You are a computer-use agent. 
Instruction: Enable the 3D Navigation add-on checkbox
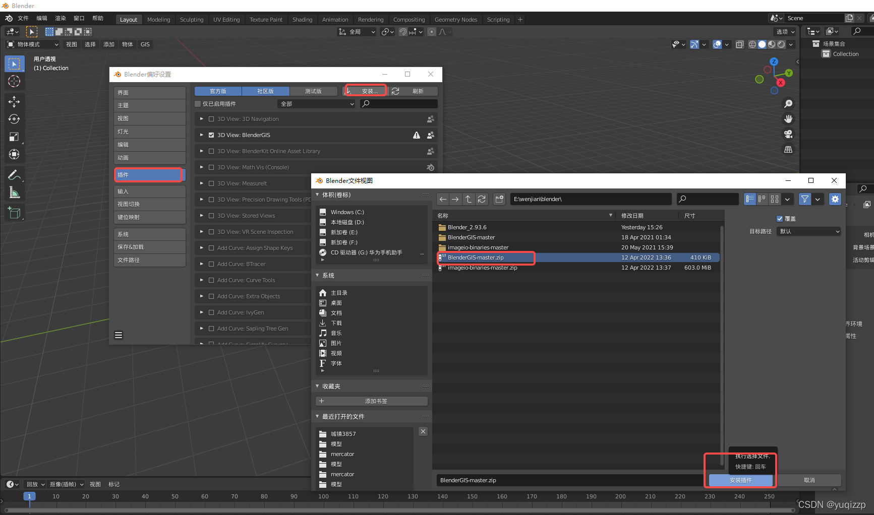tap(211, 119)
